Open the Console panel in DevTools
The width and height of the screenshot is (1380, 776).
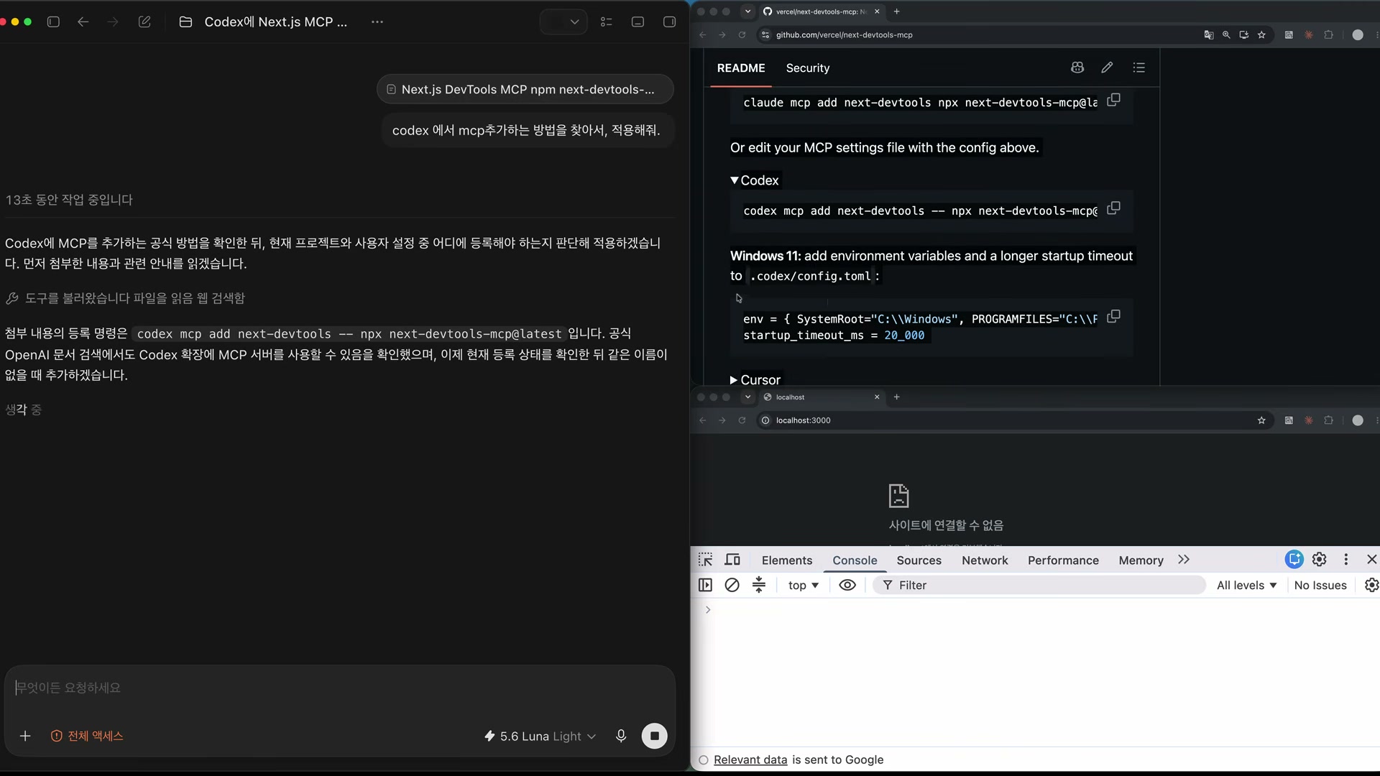[x=855, y=560]
